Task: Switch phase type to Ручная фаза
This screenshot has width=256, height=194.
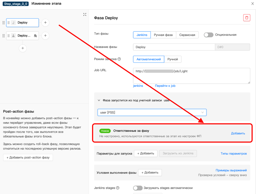Action: (163, 35)
